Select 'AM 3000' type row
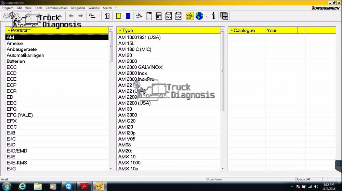 coord(168,115)
